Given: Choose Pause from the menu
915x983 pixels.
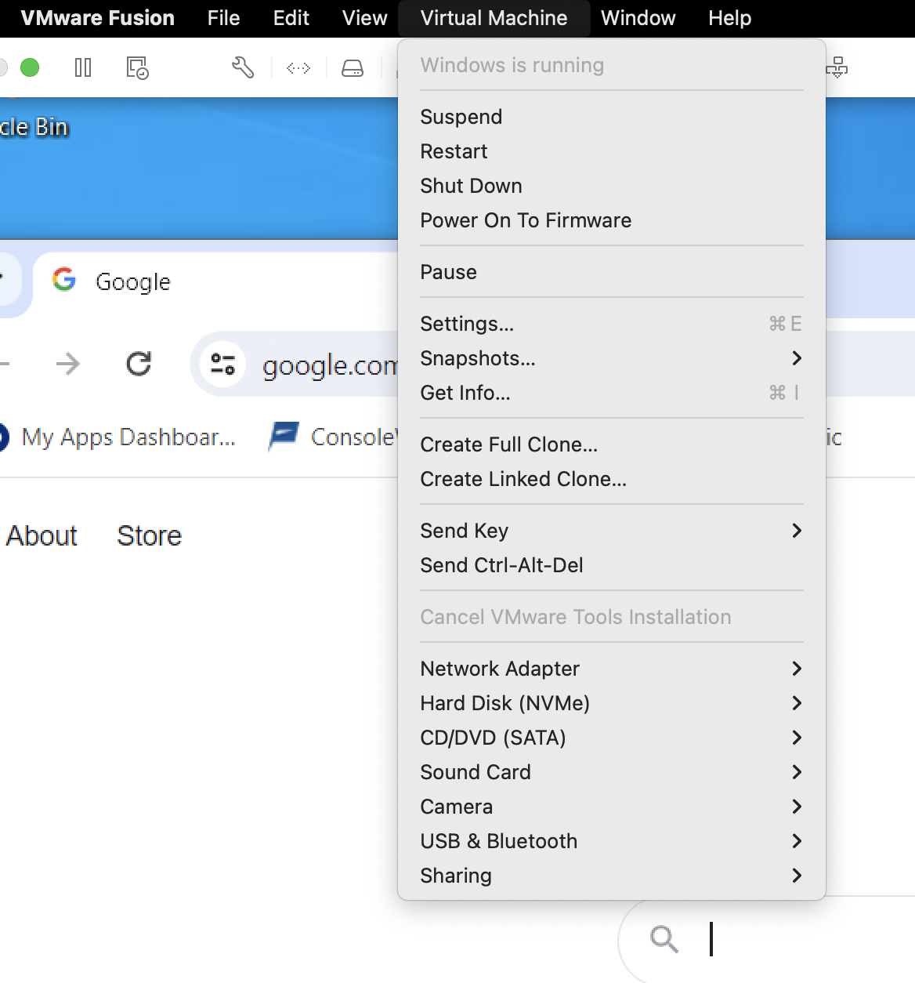Looking at the screenshot, I should (x=612, y=272).
